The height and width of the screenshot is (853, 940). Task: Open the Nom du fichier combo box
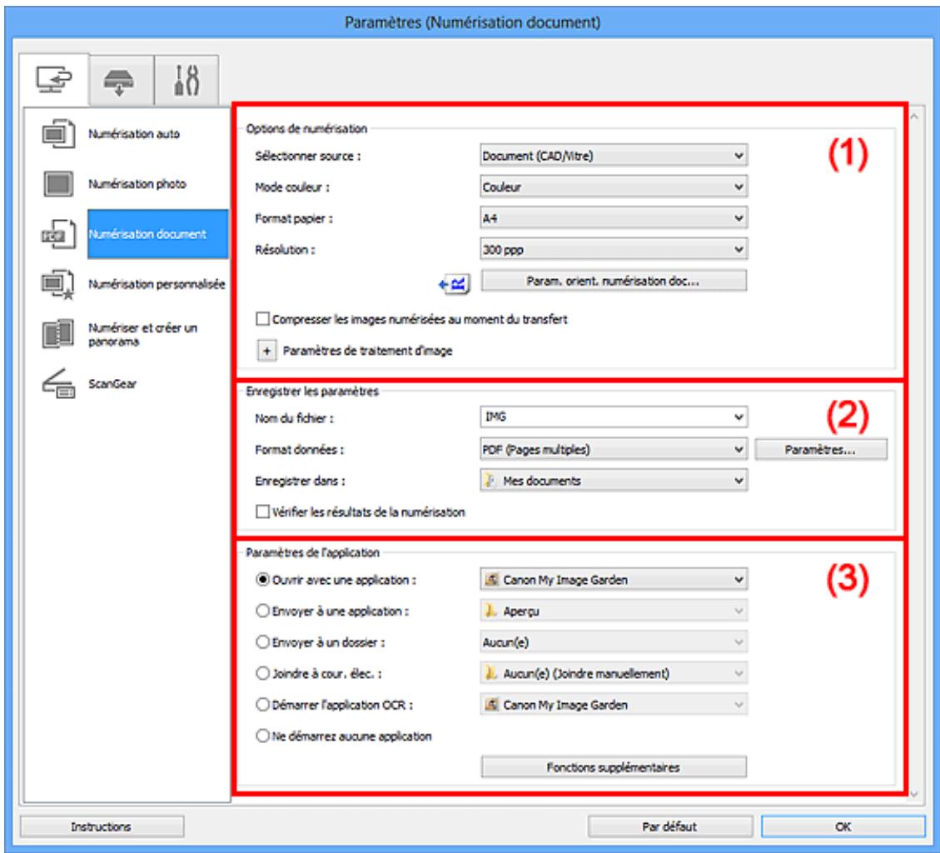[x=614, y=417]
